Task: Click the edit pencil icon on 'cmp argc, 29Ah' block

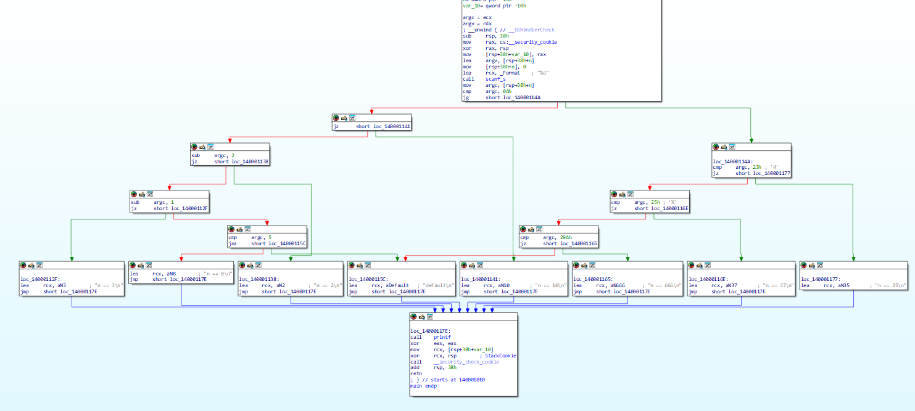Action: [532, 229]
